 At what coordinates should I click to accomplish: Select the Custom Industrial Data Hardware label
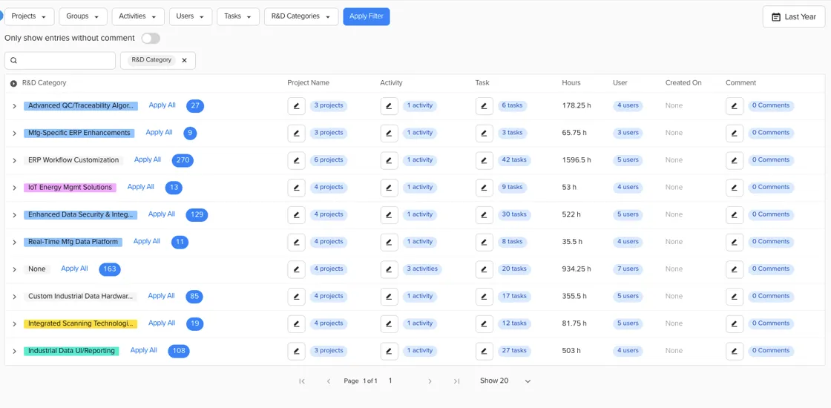[x=81, y=296]
